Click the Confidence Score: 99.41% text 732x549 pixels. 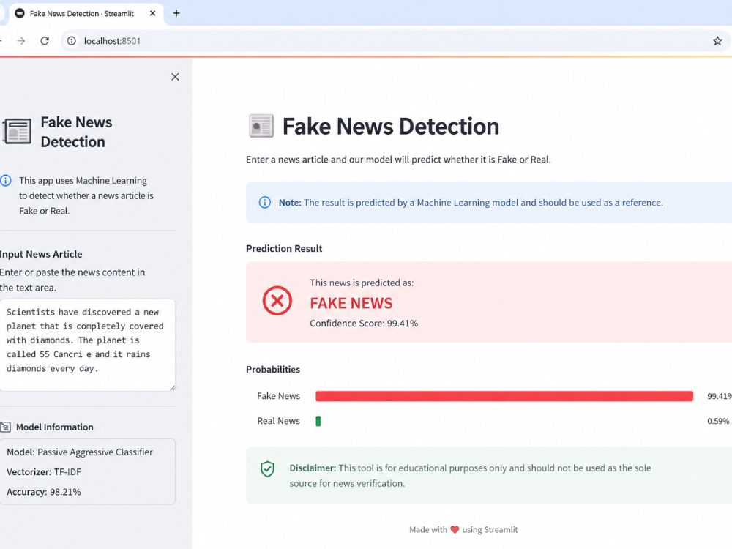click(x=364, y=323)
